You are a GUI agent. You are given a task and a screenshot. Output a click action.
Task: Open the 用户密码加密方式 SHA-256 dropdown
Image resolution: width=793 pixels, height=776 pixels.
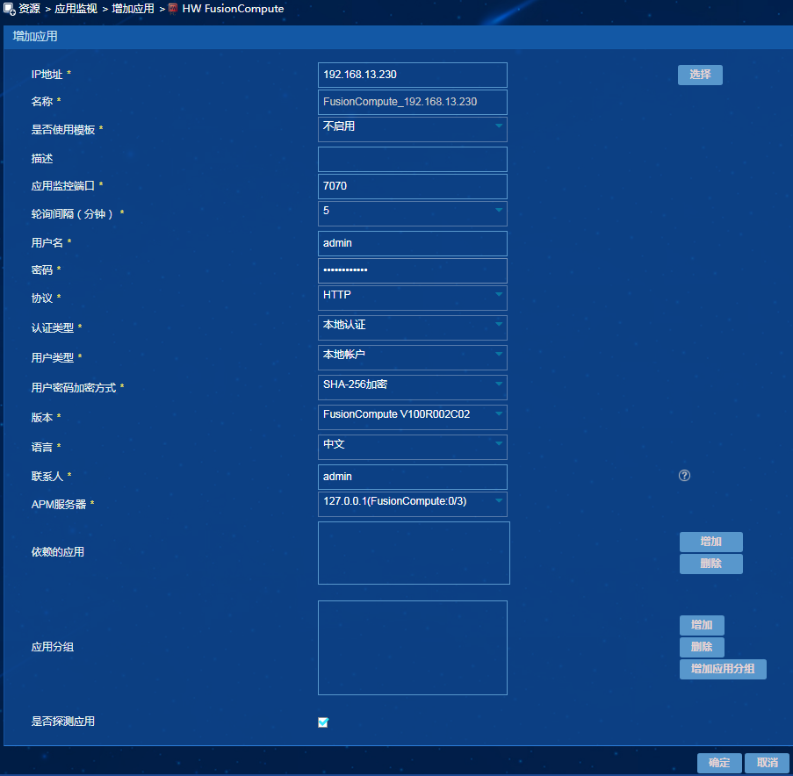[412, 387]
